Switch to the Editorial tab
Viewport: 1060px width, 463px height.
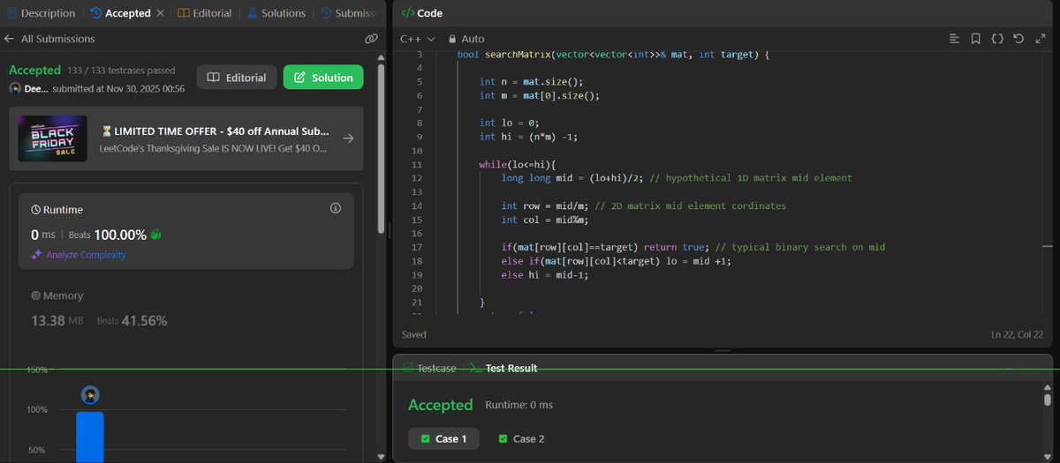point(204,13)
